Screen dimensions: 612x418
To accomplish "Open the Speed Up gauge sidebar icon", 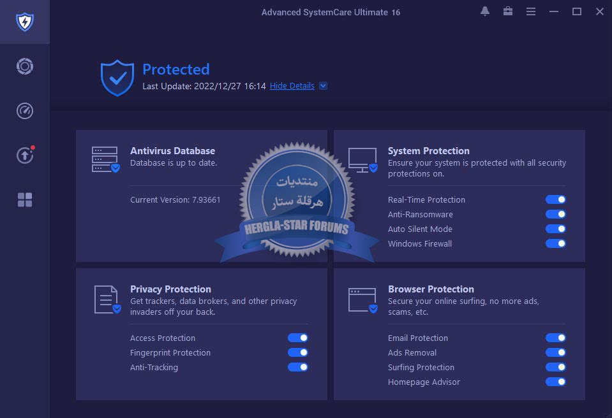I will pos(25,111).
